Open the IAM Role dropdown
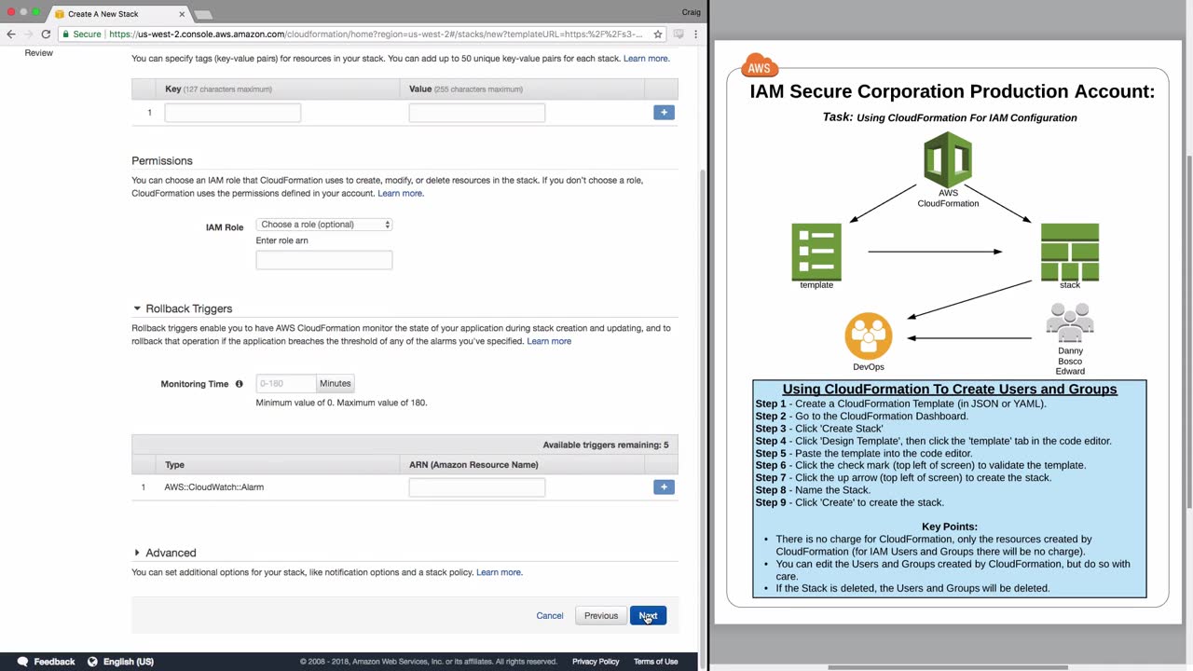1193x671 pixels. coord(324,225)
